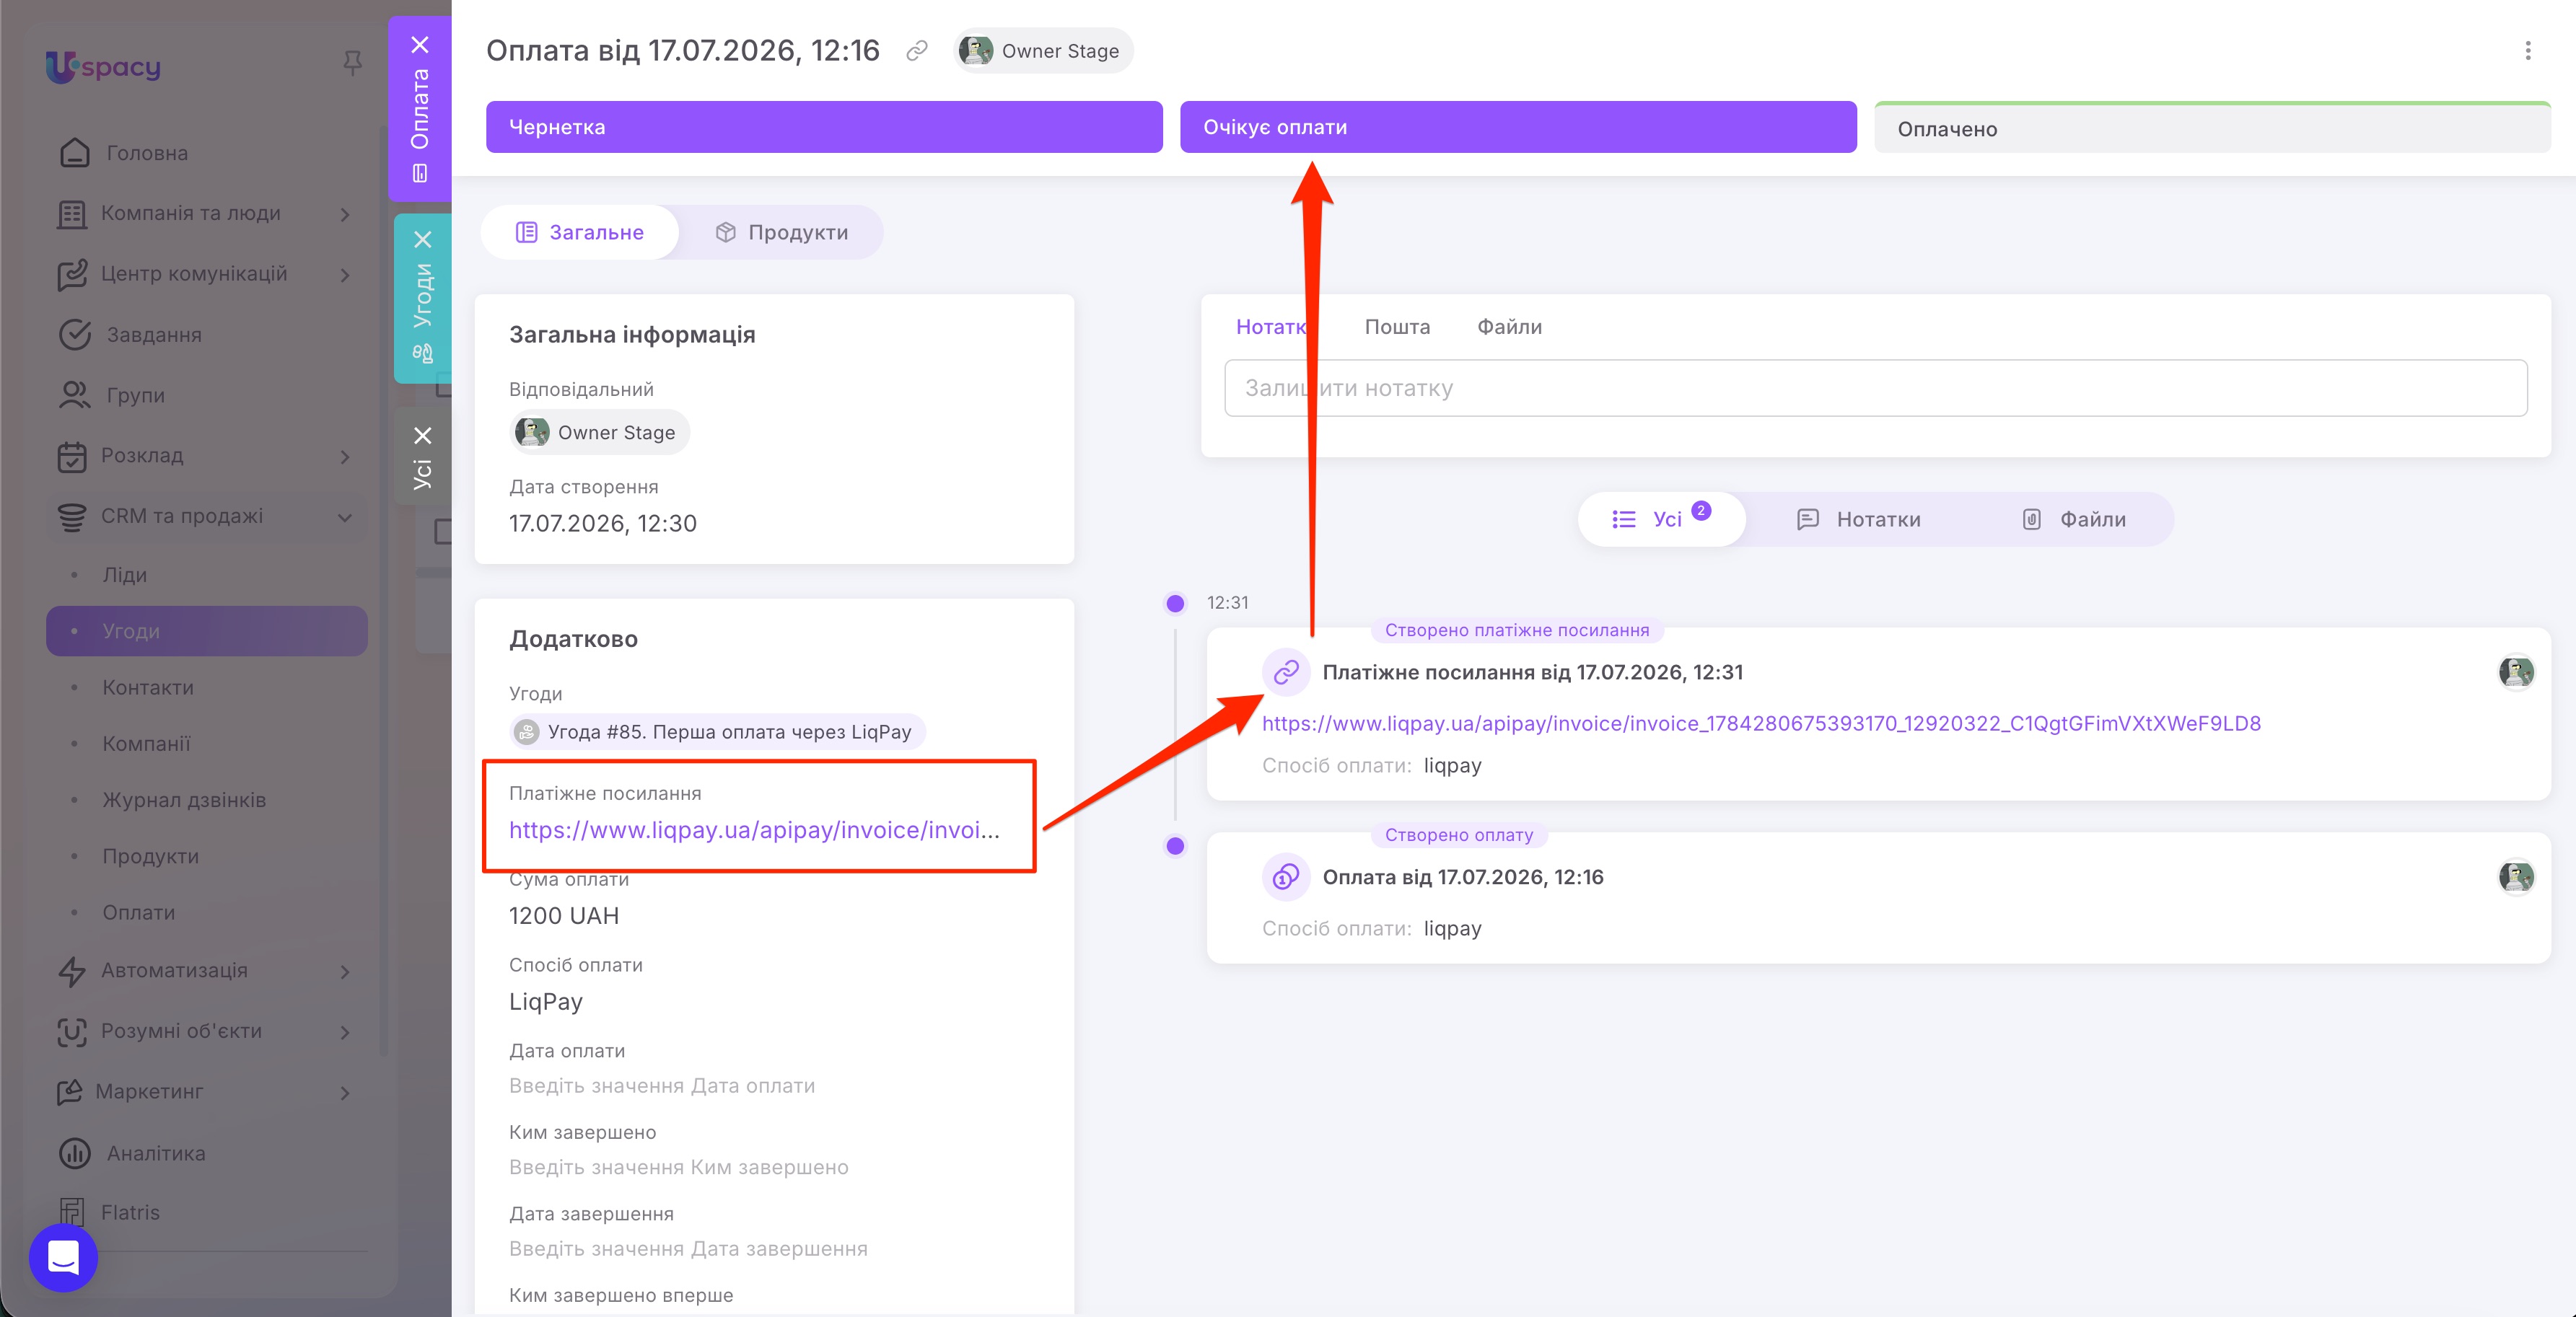This screenshot has height=1317, width=2576.
Task: Close the Оплата side panel tab
Action: pyautogui.click(x=421, y=45)
